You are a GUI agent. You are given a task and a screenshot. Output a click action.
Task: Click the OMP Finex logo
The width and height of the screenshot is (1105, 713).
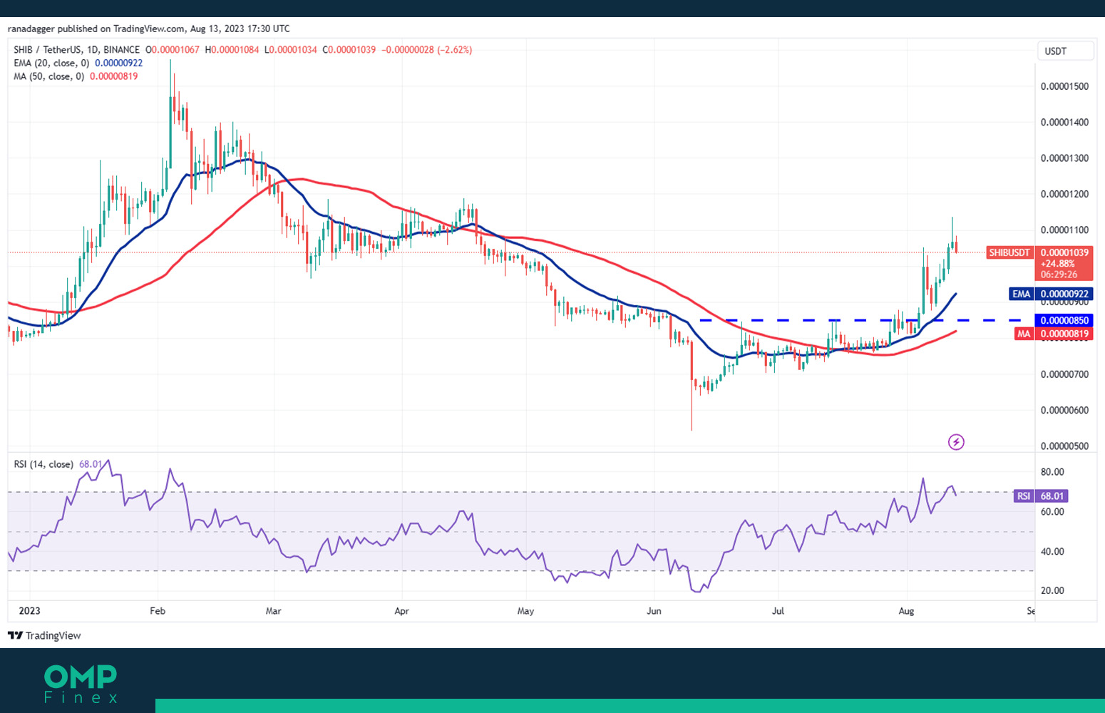(x=81, y=684)
